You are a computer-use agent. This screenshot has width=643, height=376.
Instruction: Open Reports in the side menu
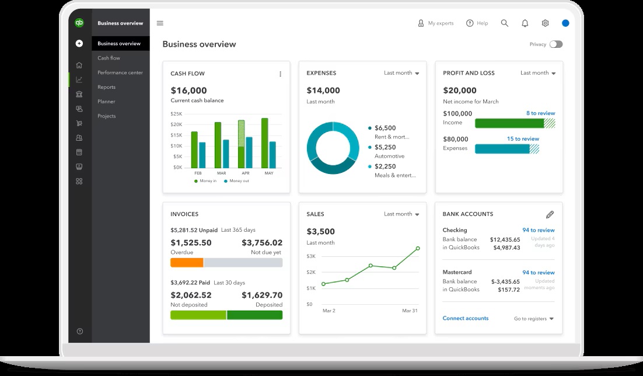106,87
